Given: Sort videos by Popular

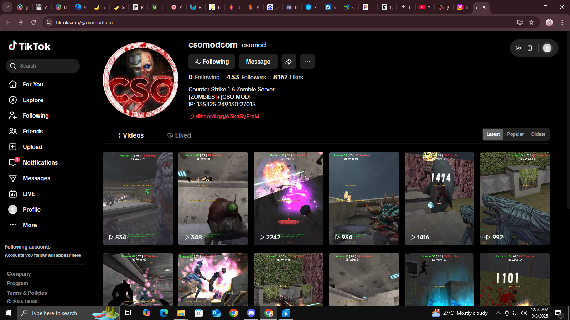Looking at the screenshot, I should click(x=515, y=134).
